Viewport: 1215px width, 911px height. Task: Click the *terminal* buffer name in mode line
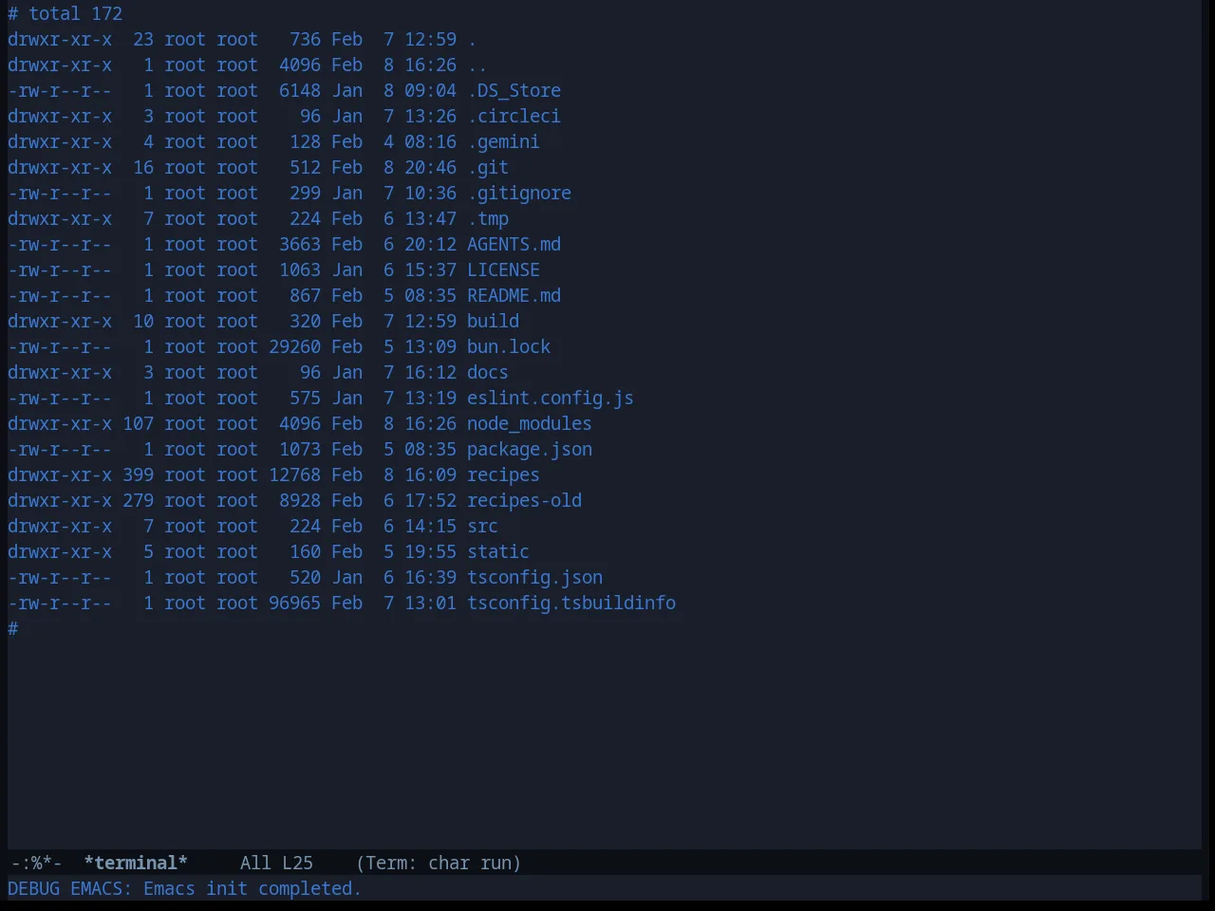coord(136,863)
